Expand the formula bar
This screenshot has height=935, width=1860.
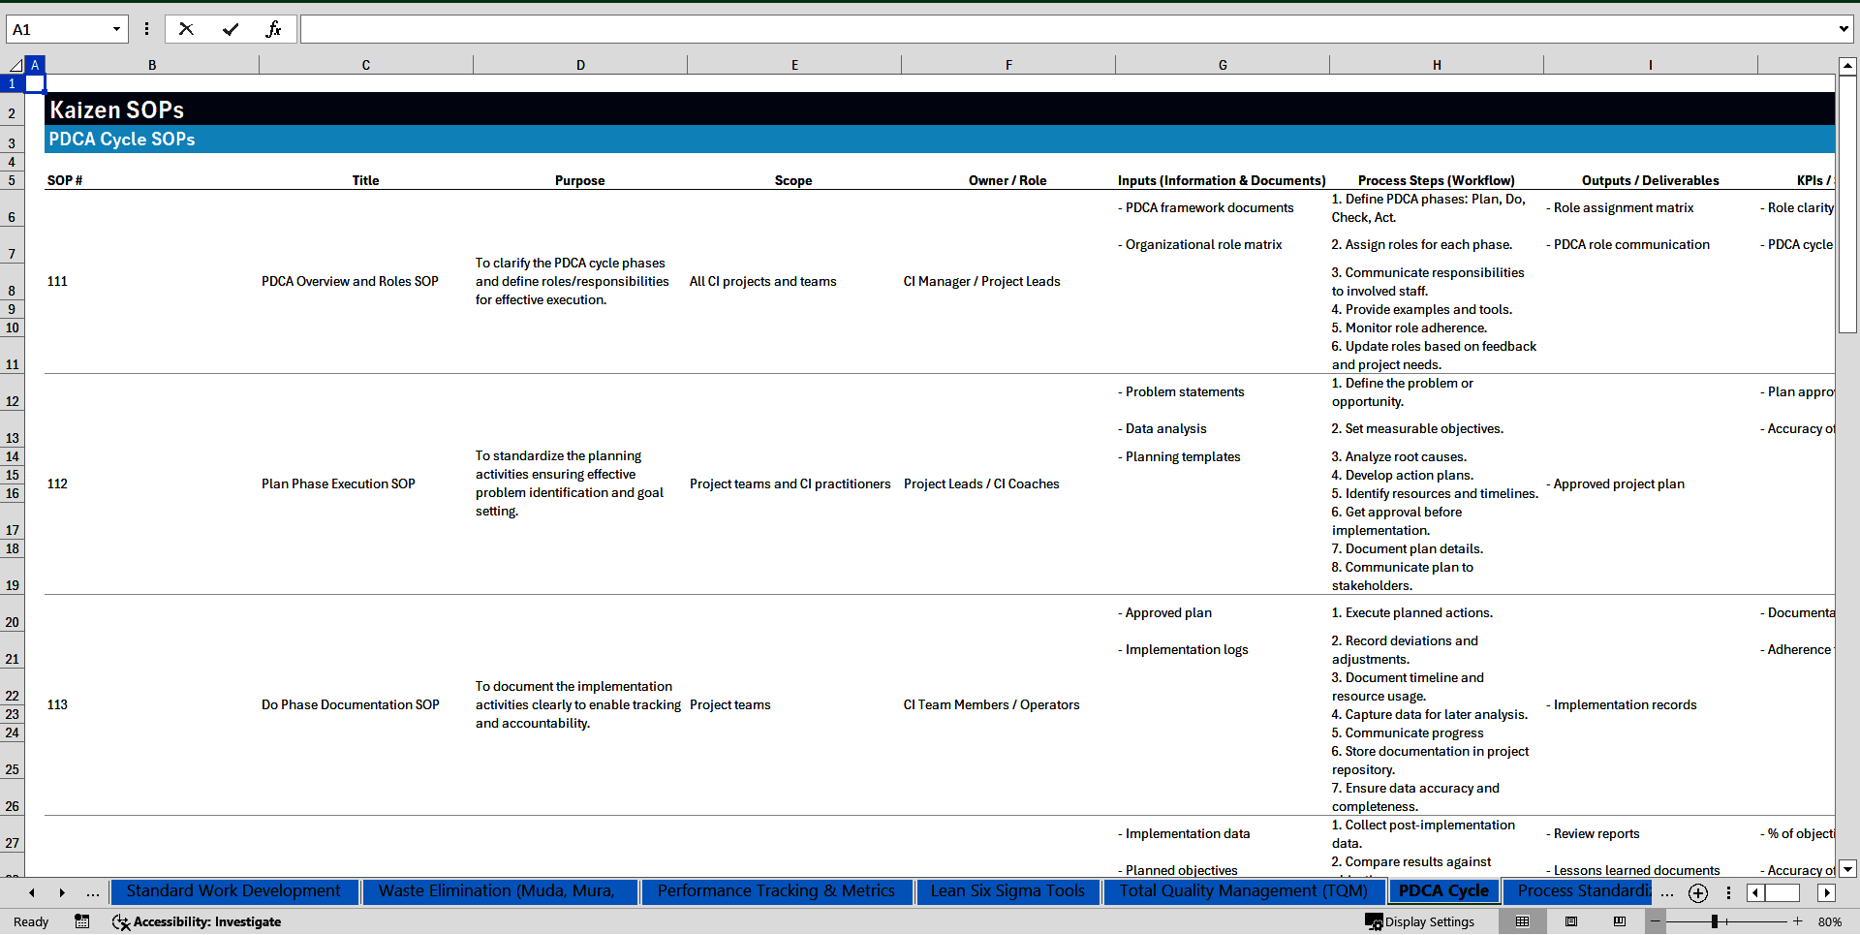1843,29
